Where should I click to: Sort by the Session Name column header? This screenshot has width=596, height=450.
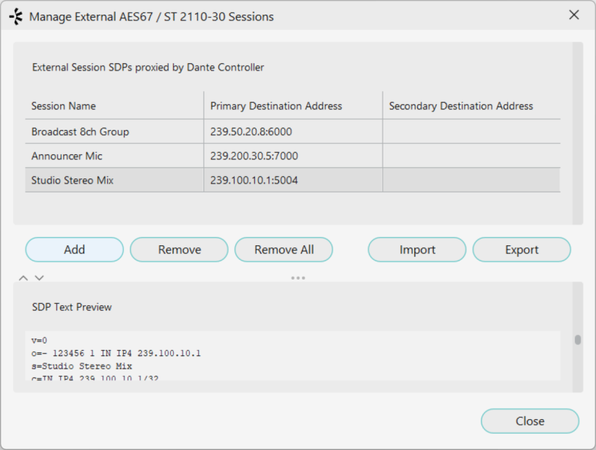64,106
